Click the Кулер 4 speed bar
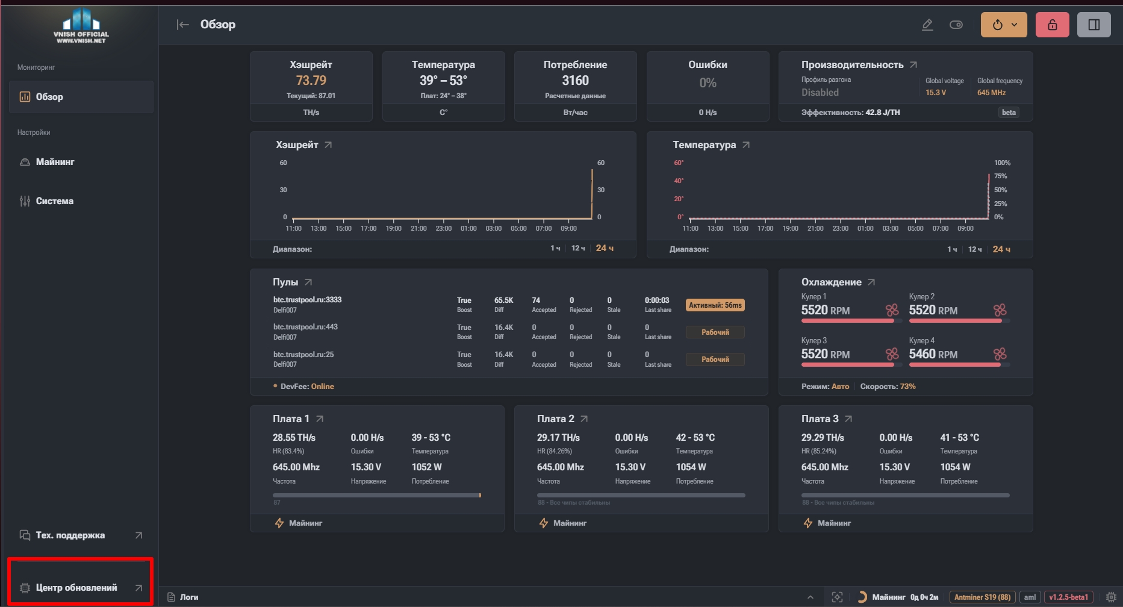The width and height of the screenshot is (1123, 607). [959, 365]
